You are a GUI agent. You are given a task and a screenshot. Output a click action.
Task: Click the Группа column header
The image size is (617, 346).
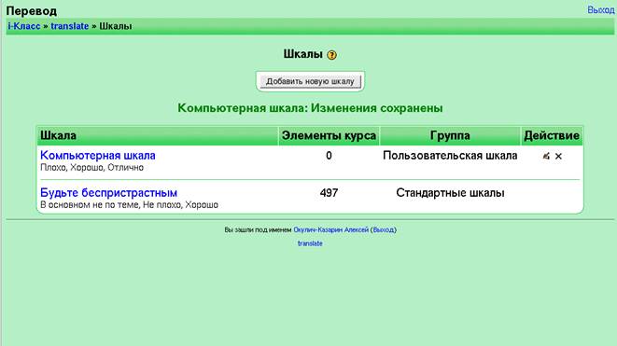tap(450, 135)
